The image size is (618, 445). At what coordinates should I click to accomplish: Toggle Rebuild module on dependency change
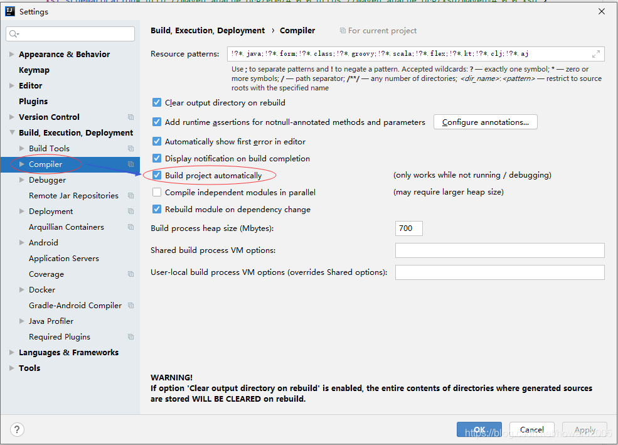(x=157, y=209)
